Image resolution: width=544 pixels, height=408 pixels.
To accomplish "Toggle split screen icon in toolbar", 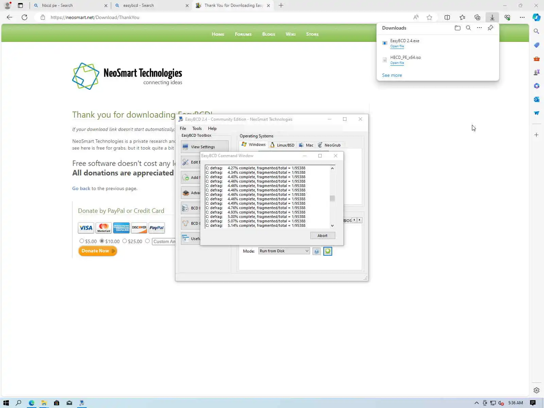I will [x=447, y=17].
